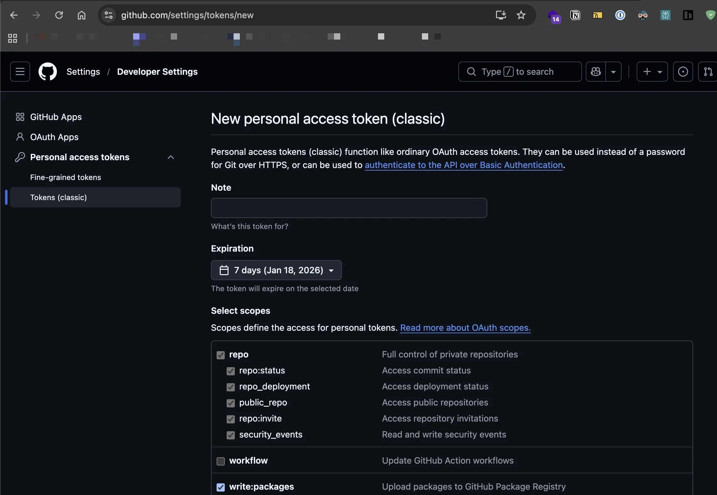Open the Issues icon in the header
717x495 pixels.
tap(683, 71)
